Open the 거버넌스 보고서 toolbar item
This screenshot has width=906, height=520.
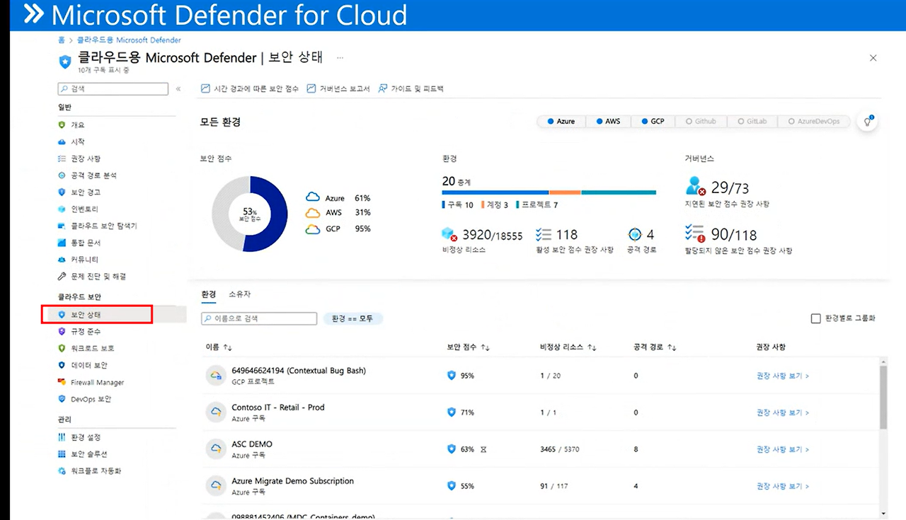[x=339, y=89]
